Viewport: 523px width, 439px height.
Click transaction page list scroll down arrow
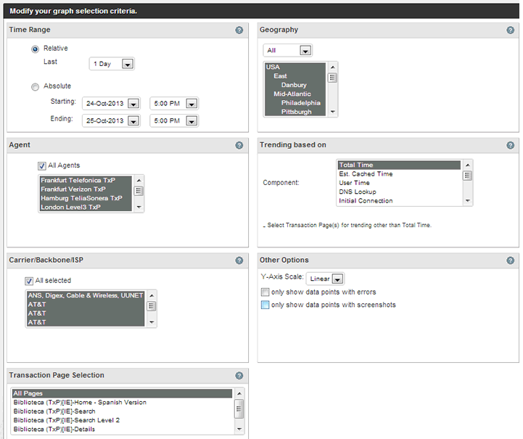point(239,430)
